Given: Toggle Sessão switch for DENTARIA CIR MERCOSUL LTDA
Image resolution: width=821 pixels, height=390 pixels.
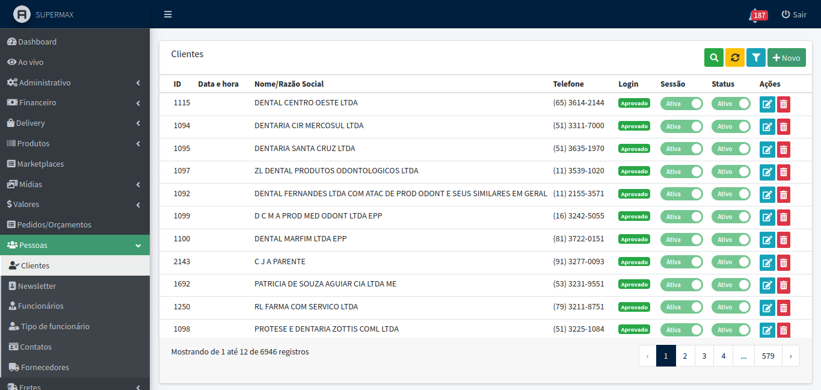Looking at the screenshot, I should pyautogui.click(x=681, y=126).
